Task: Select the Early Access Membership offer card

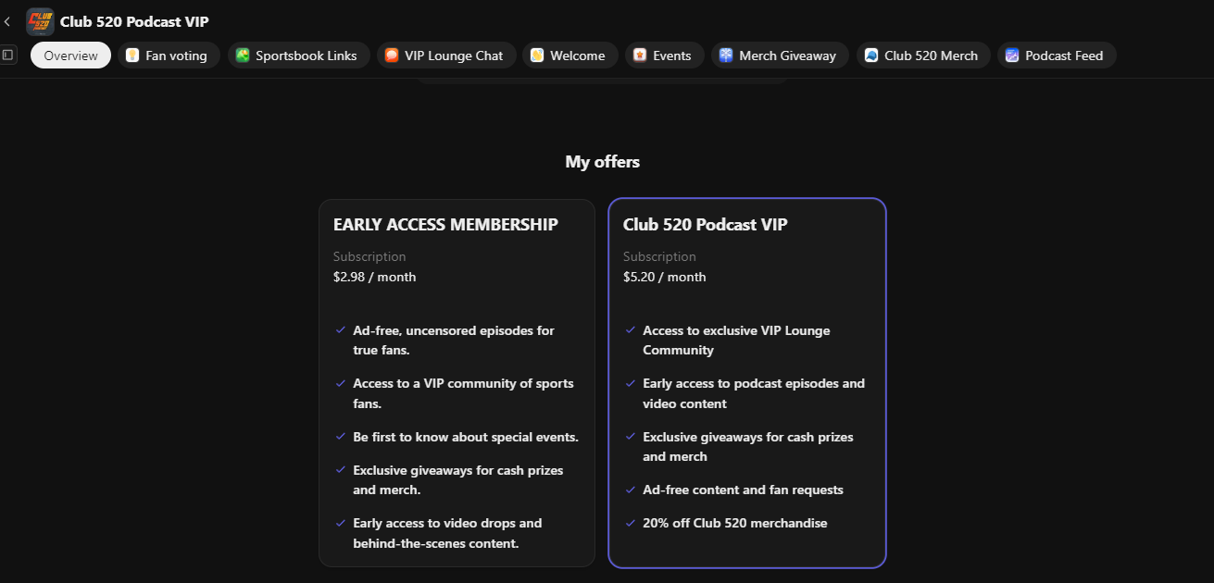Action: pyautogui.click(x=457, y=382)
